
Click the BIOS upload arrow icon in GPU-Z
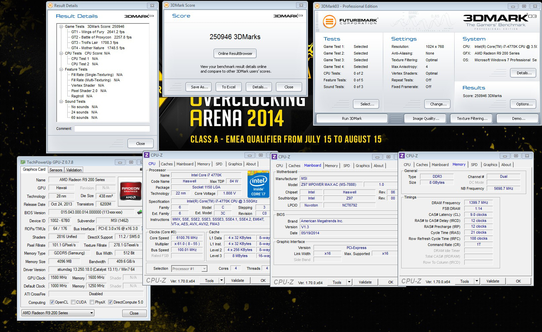pos(139,212)
